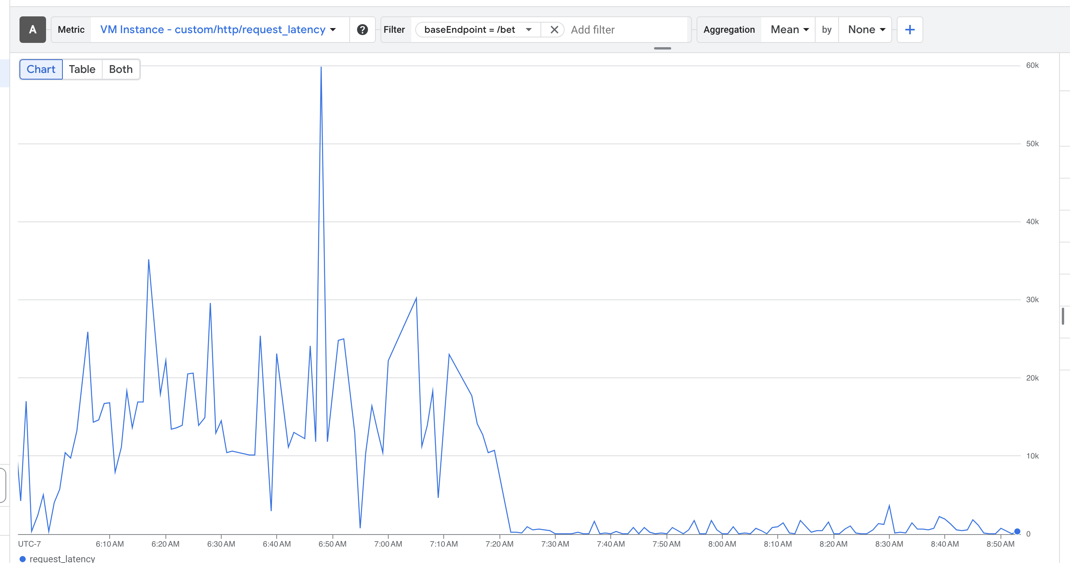Screen dimensions: 1070x563
Task: Click the 7:00 AM axis label
Action: [x=388, y=544]
